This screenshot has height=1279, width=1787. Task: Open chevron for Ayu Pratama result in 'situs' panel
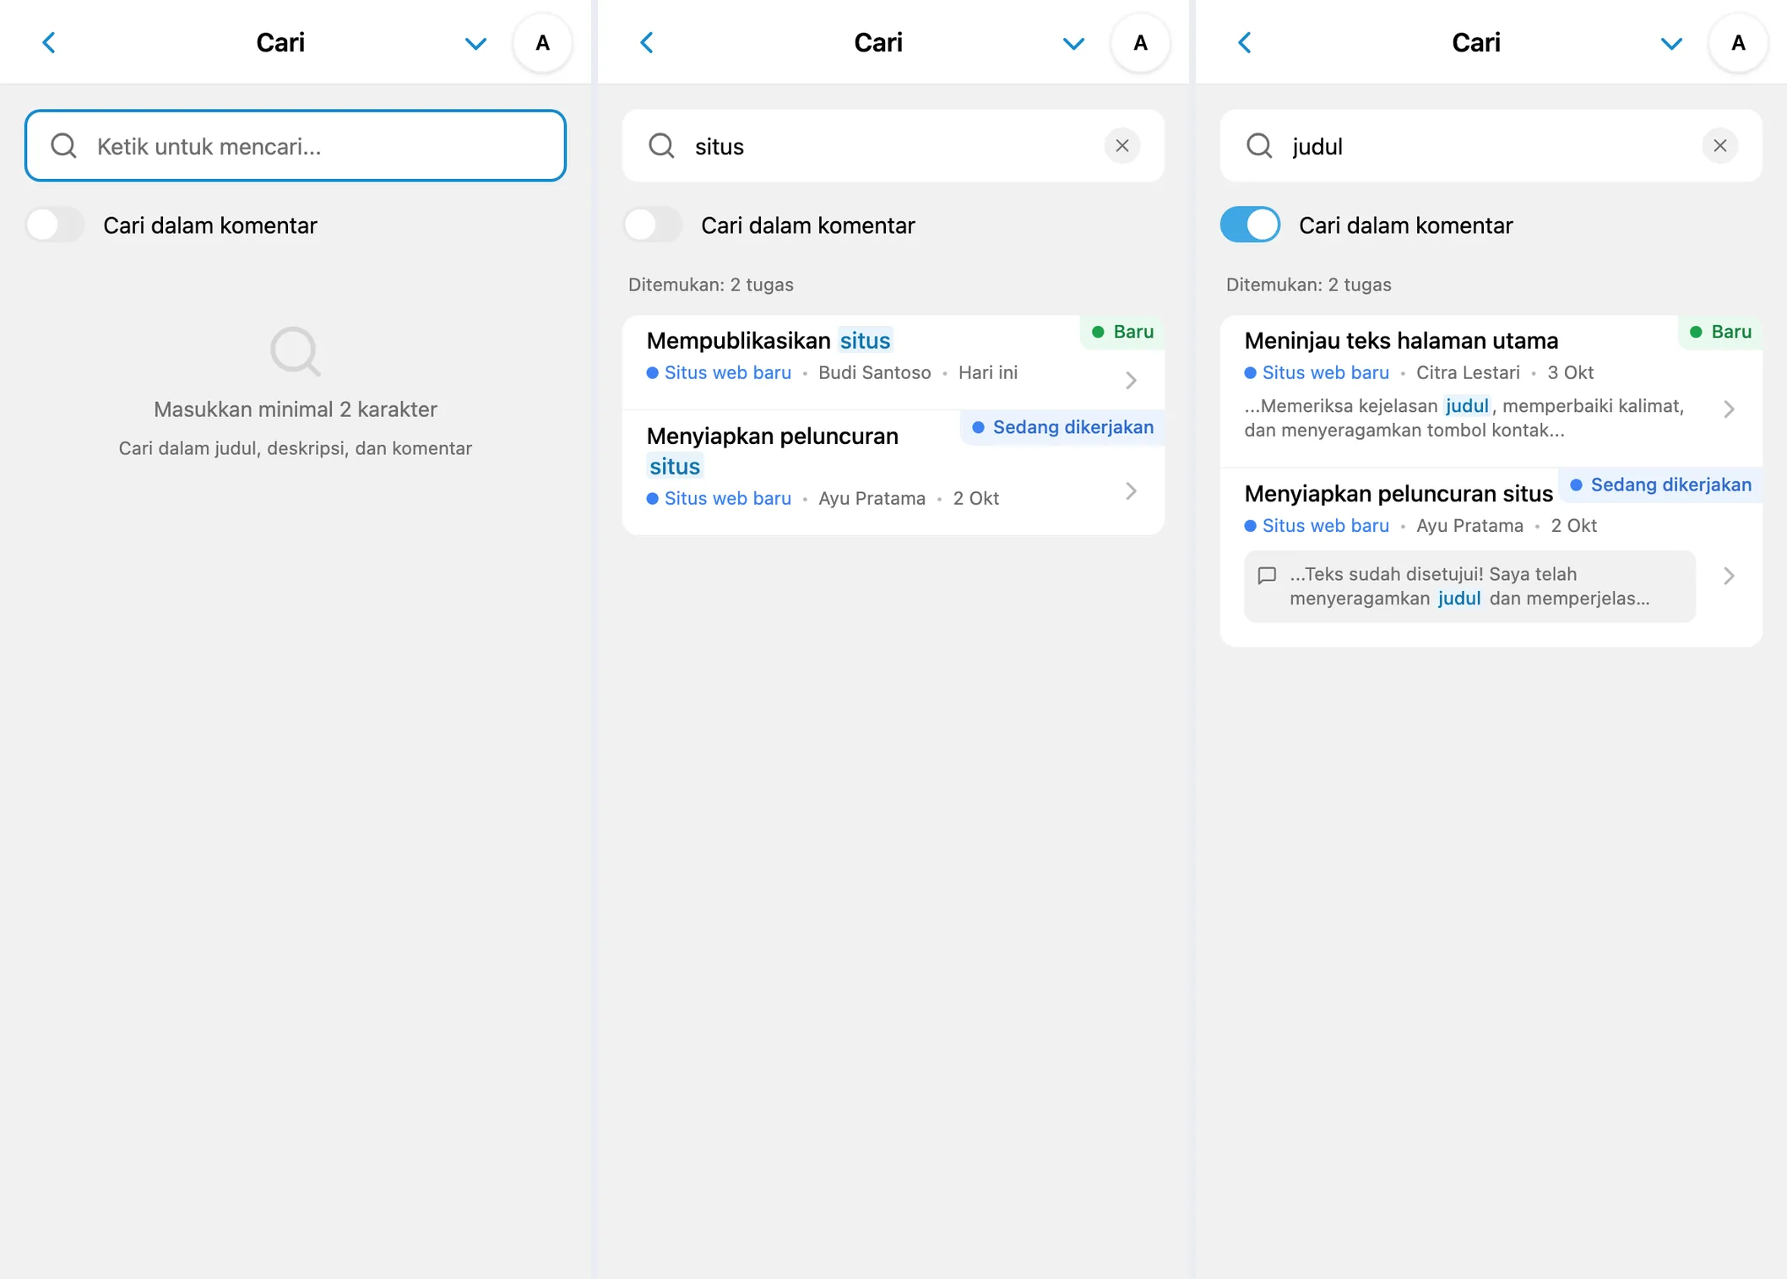(1132, 491)
